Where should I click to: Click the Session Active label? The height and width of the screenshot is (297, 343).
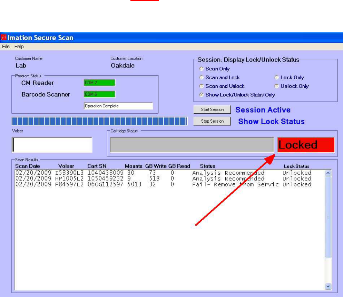point(263,110)
